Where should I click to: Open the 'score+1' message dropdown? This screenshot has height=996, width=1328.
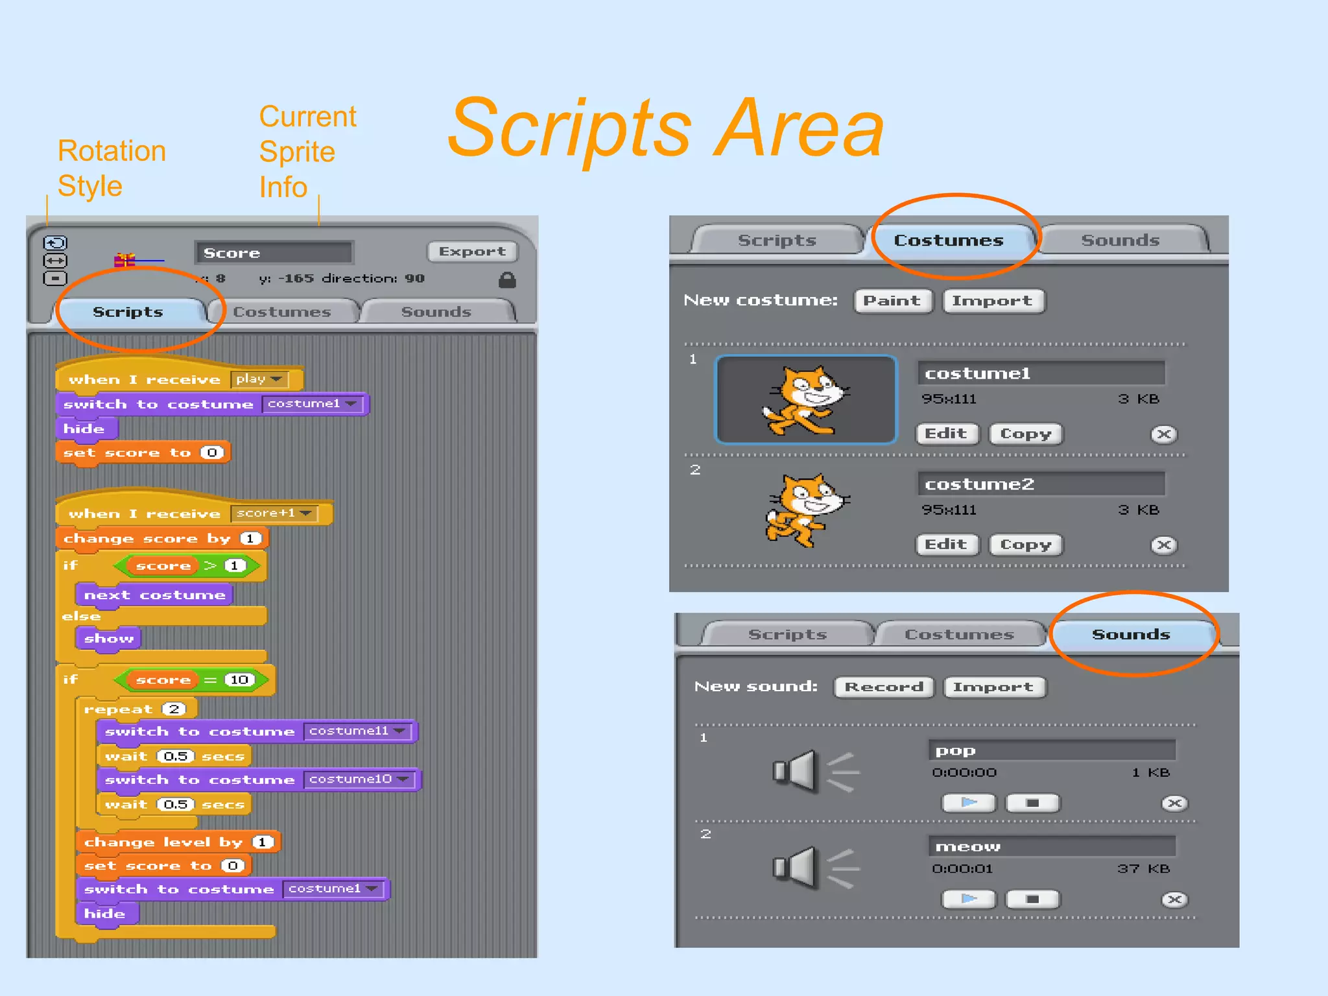(x=274, y=513)
